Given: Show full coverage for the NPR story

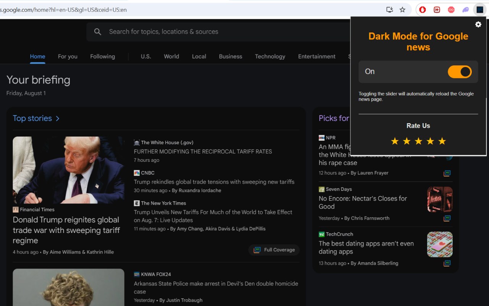Looking at the screenshot, I should (x=447, y=173).
